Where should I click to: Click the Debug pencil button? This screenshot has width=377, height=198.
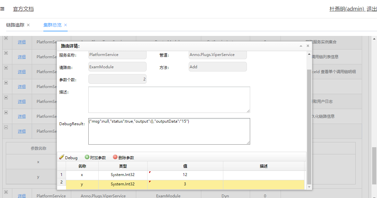(68, 157)
